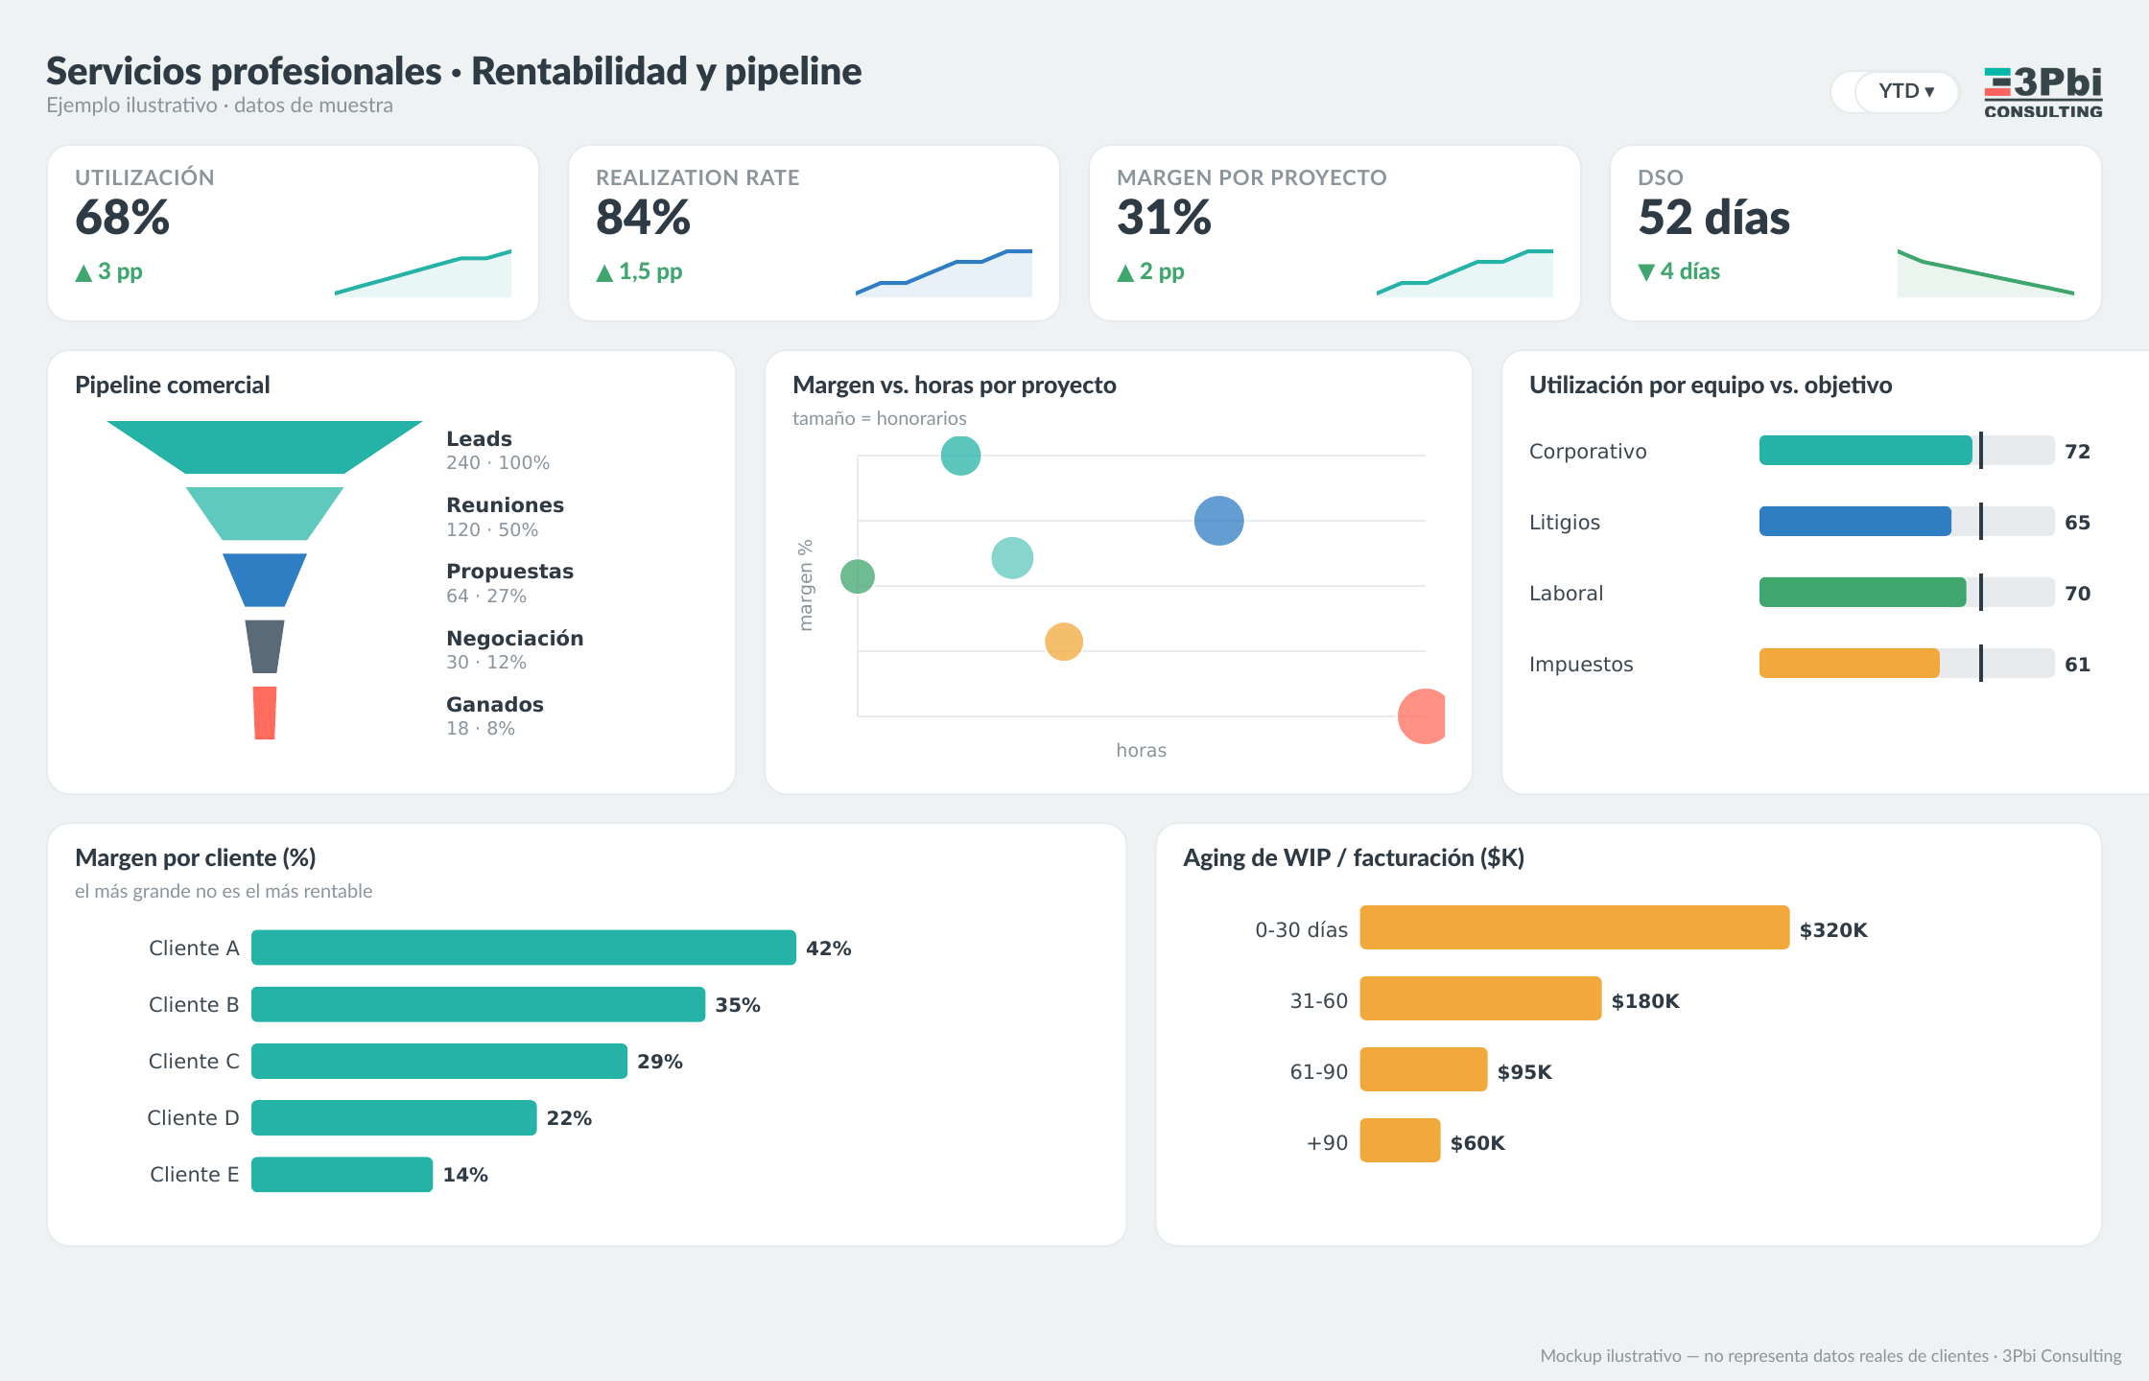This screenshot has height=1381, width=2149.
Task: Click the Realization Rate 1,5 pp up indicator
Action: [639, 271]
